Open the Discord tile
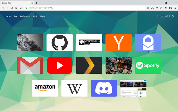 pyautogui.click(x=104, y=88)
